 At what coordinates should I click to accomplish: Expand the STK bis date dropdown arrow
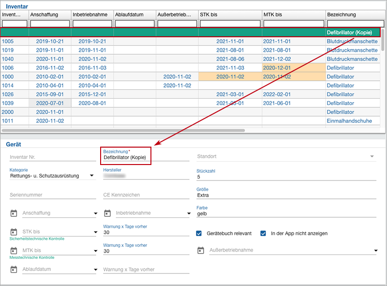(x=95, y=232)
